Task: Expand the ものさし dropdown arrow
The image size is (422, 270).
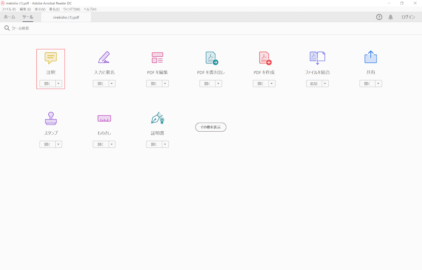Action: [x=112, y=144]
